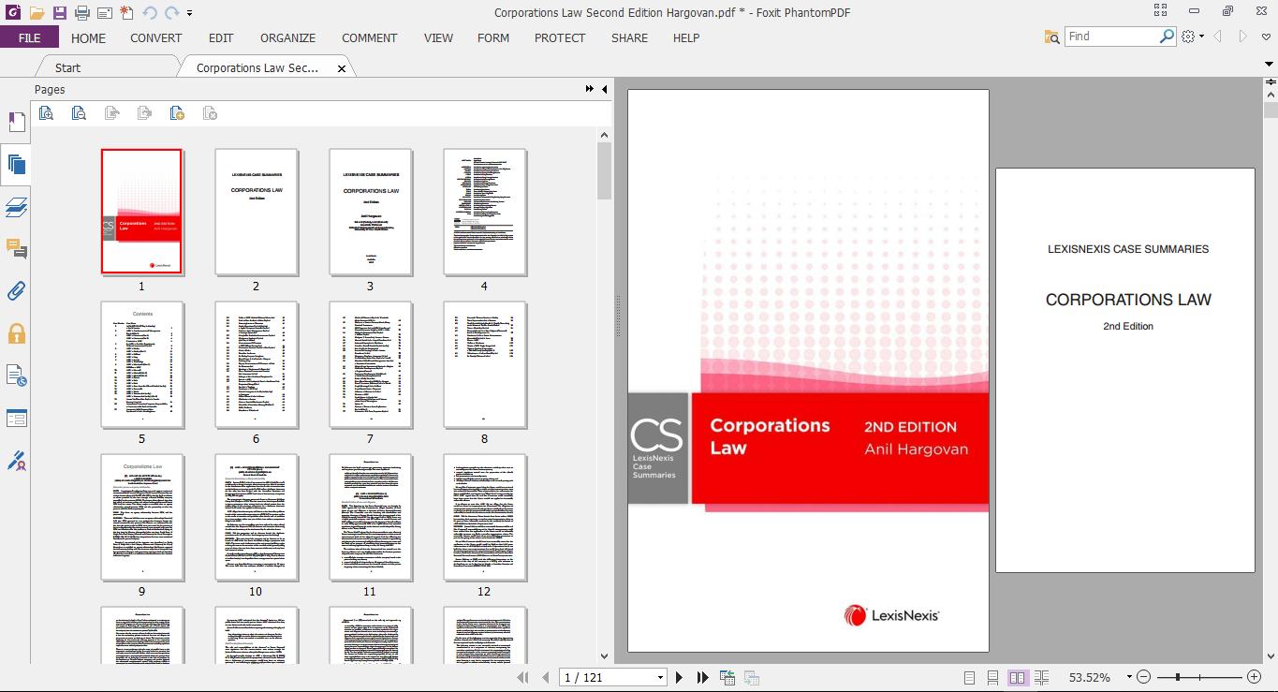Open the CONVERT ribbon tab

point(156,38)
